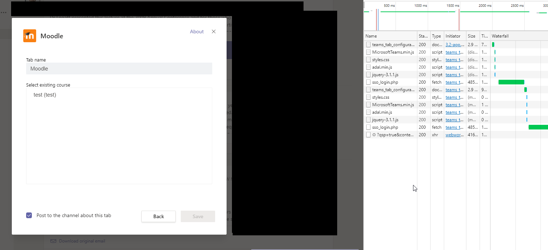Screen dimensions: 548x250
Task: Click the Waterfall column header
Action: click(x=519, y=36)
